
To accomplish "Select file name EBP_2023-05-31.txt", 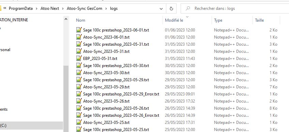I will [100, 59].
